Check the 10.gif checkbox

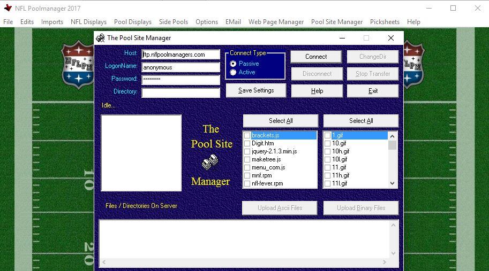pos(327,143)
